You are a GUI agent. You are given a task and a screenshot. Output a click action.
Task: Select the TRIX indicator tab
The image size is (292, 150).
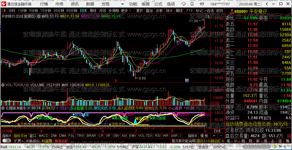(81, 136)
